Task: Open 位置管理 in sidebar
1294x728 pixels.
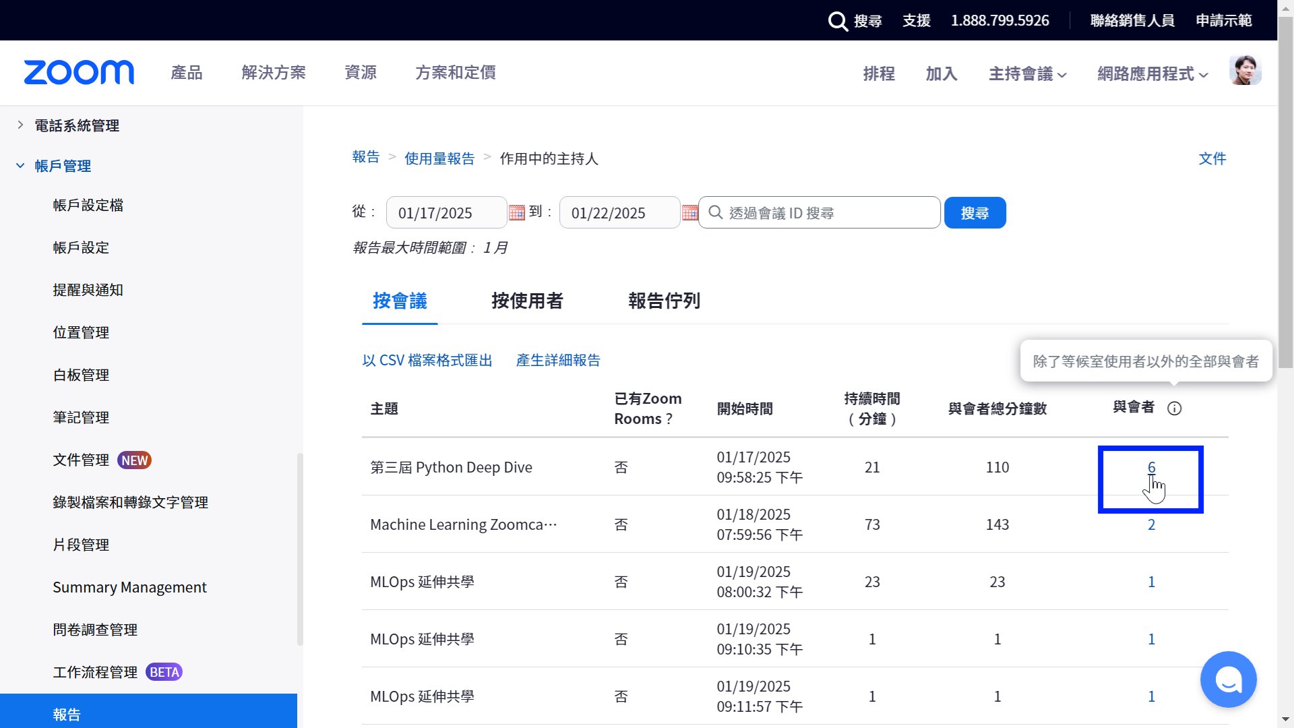Action: click(81, 332)
